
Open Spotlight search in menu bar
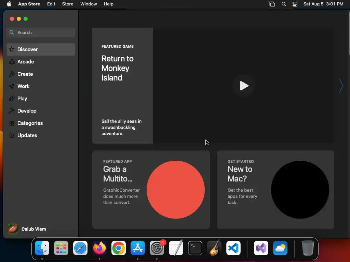click(x=283, y=4)
